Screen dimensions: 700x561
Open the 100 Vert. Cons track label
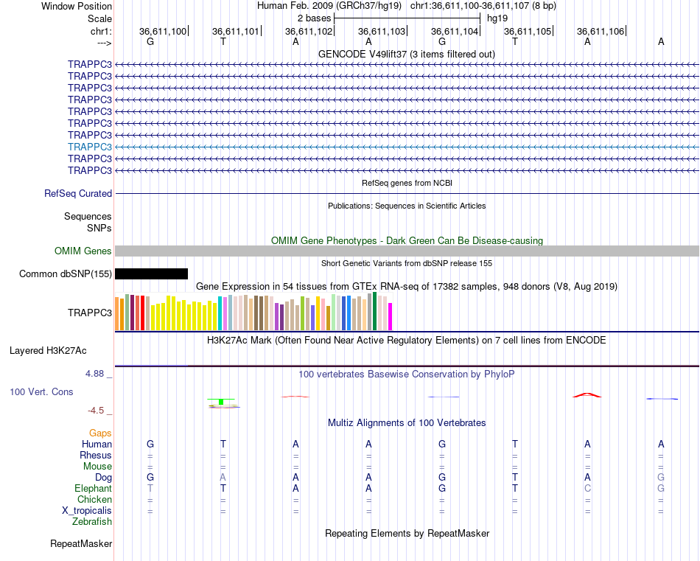coord(41,391)
